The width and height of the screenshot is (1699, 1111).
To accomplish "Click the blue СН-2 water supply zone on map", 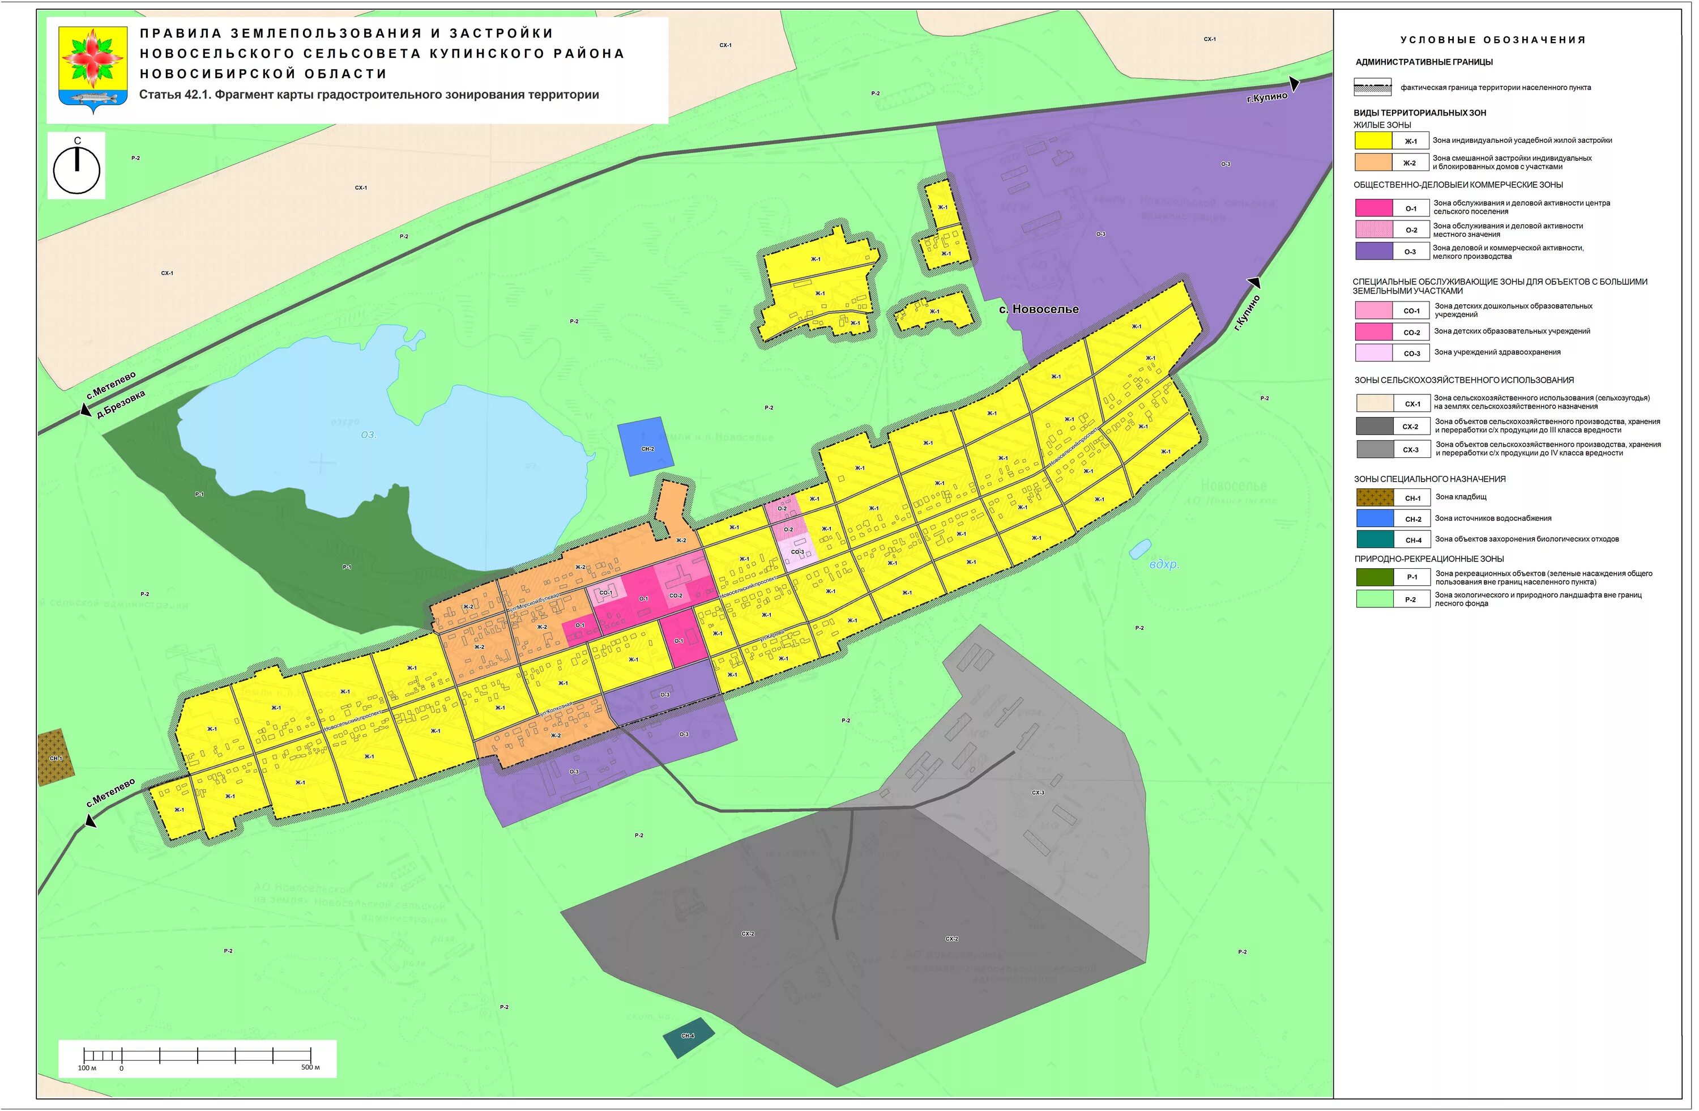I will pyautogui.click(x=646, y=447).
